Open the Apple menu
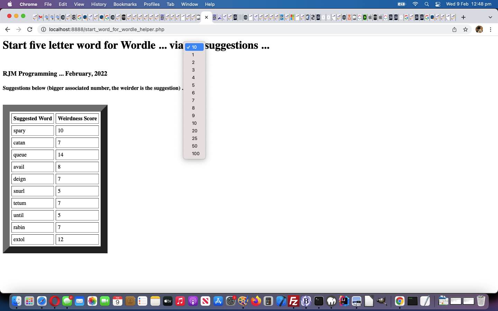498x311 pixels. tap(10, 4)
